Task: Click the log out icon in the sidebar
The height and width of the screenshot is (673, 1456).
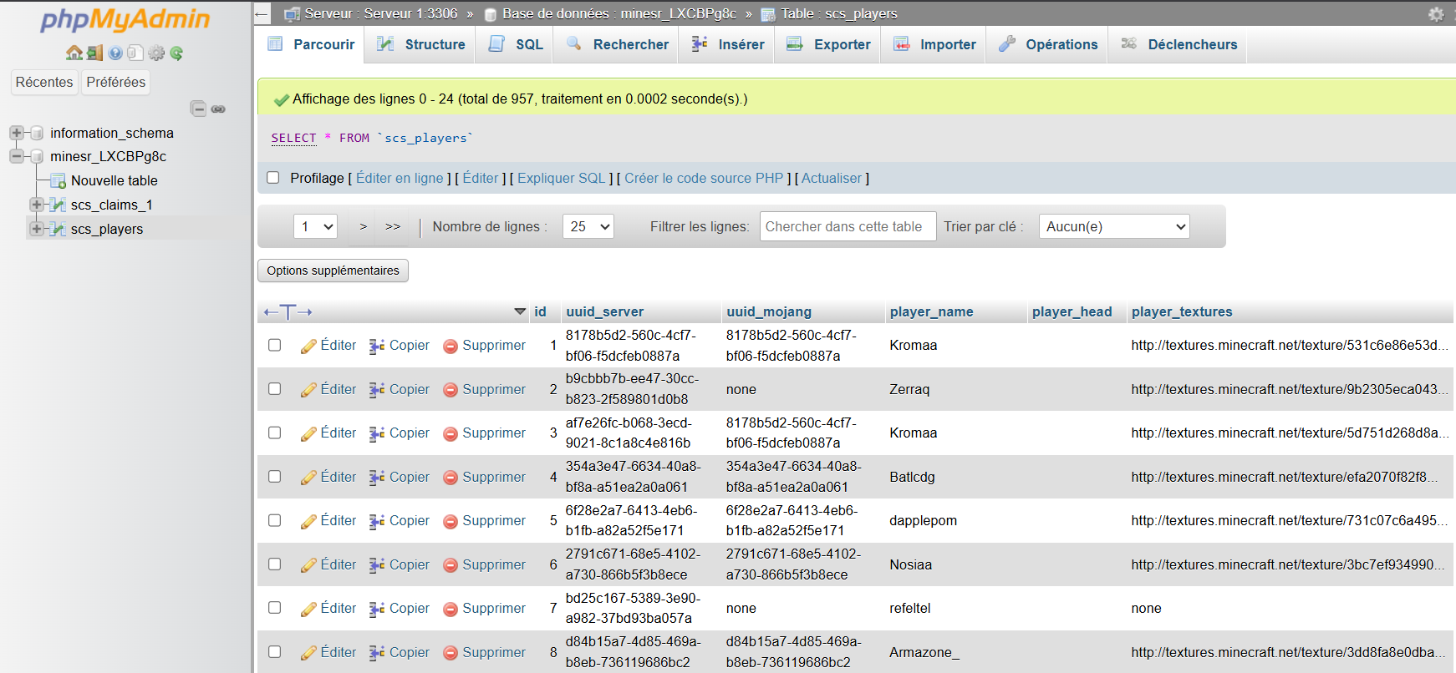Action: click(x=94, y=53)
